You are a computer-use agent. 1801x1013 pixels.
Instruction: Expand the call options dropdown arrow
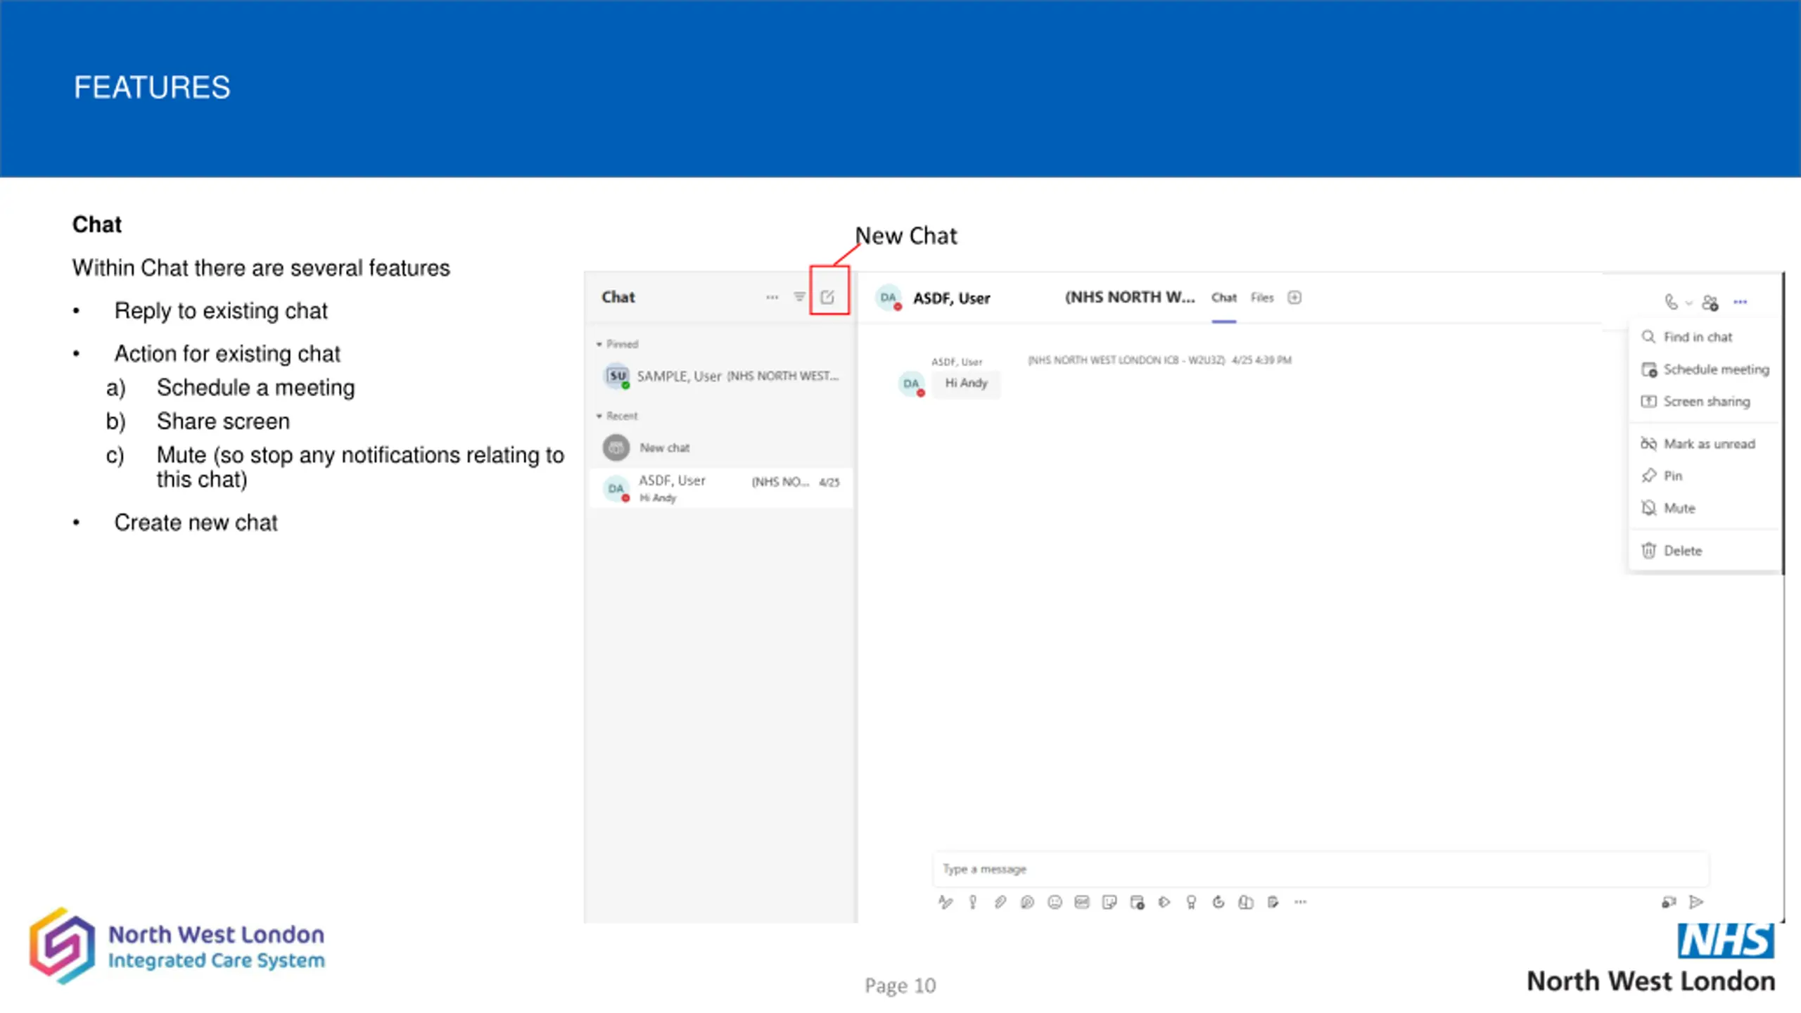[x=1688, y=303]
